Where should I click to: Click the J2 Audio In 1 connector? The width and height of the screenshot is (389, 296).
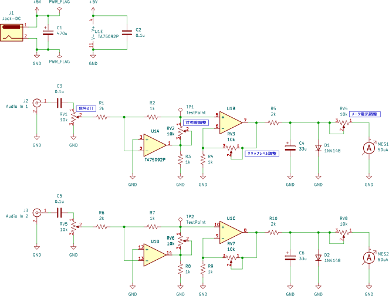[37, 102]
